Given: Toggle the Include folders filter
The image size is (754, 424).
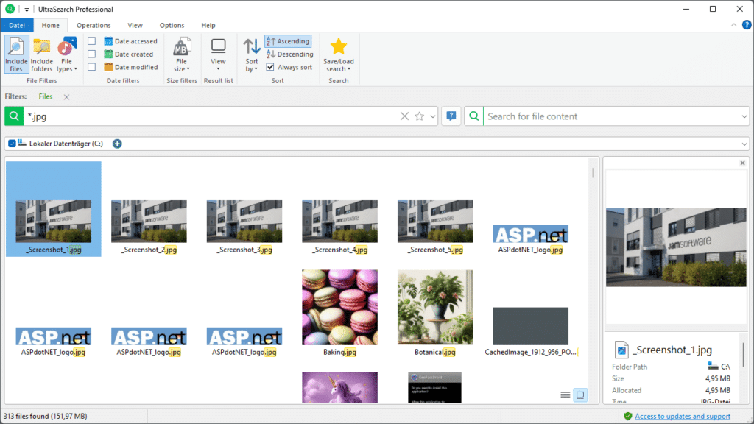Looking at the screenshot, I should [41, 54].
